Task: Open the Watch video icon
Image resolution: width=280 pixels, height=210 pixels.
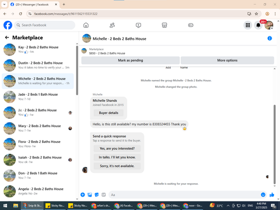Action: click(138, 25)
